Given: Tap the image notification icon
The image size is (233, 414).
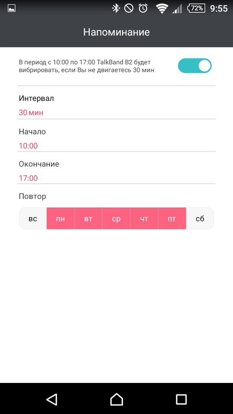Looking at the screenshot, I should coord(11,8).
